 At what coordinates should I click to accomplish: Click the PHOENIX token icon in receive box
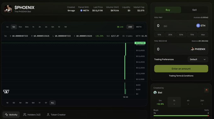click(x=192, y=49)
